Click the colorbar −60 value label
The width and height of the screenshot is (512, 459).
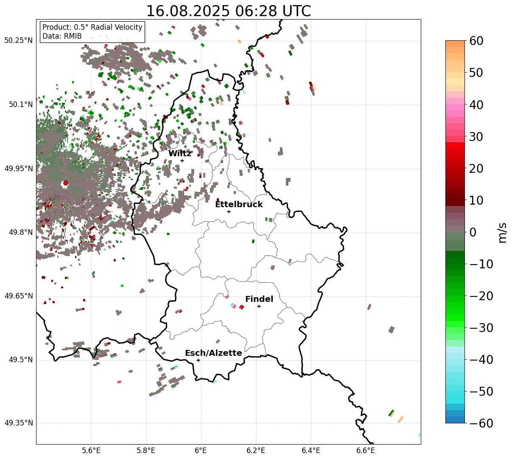click(x=481, y=423)
